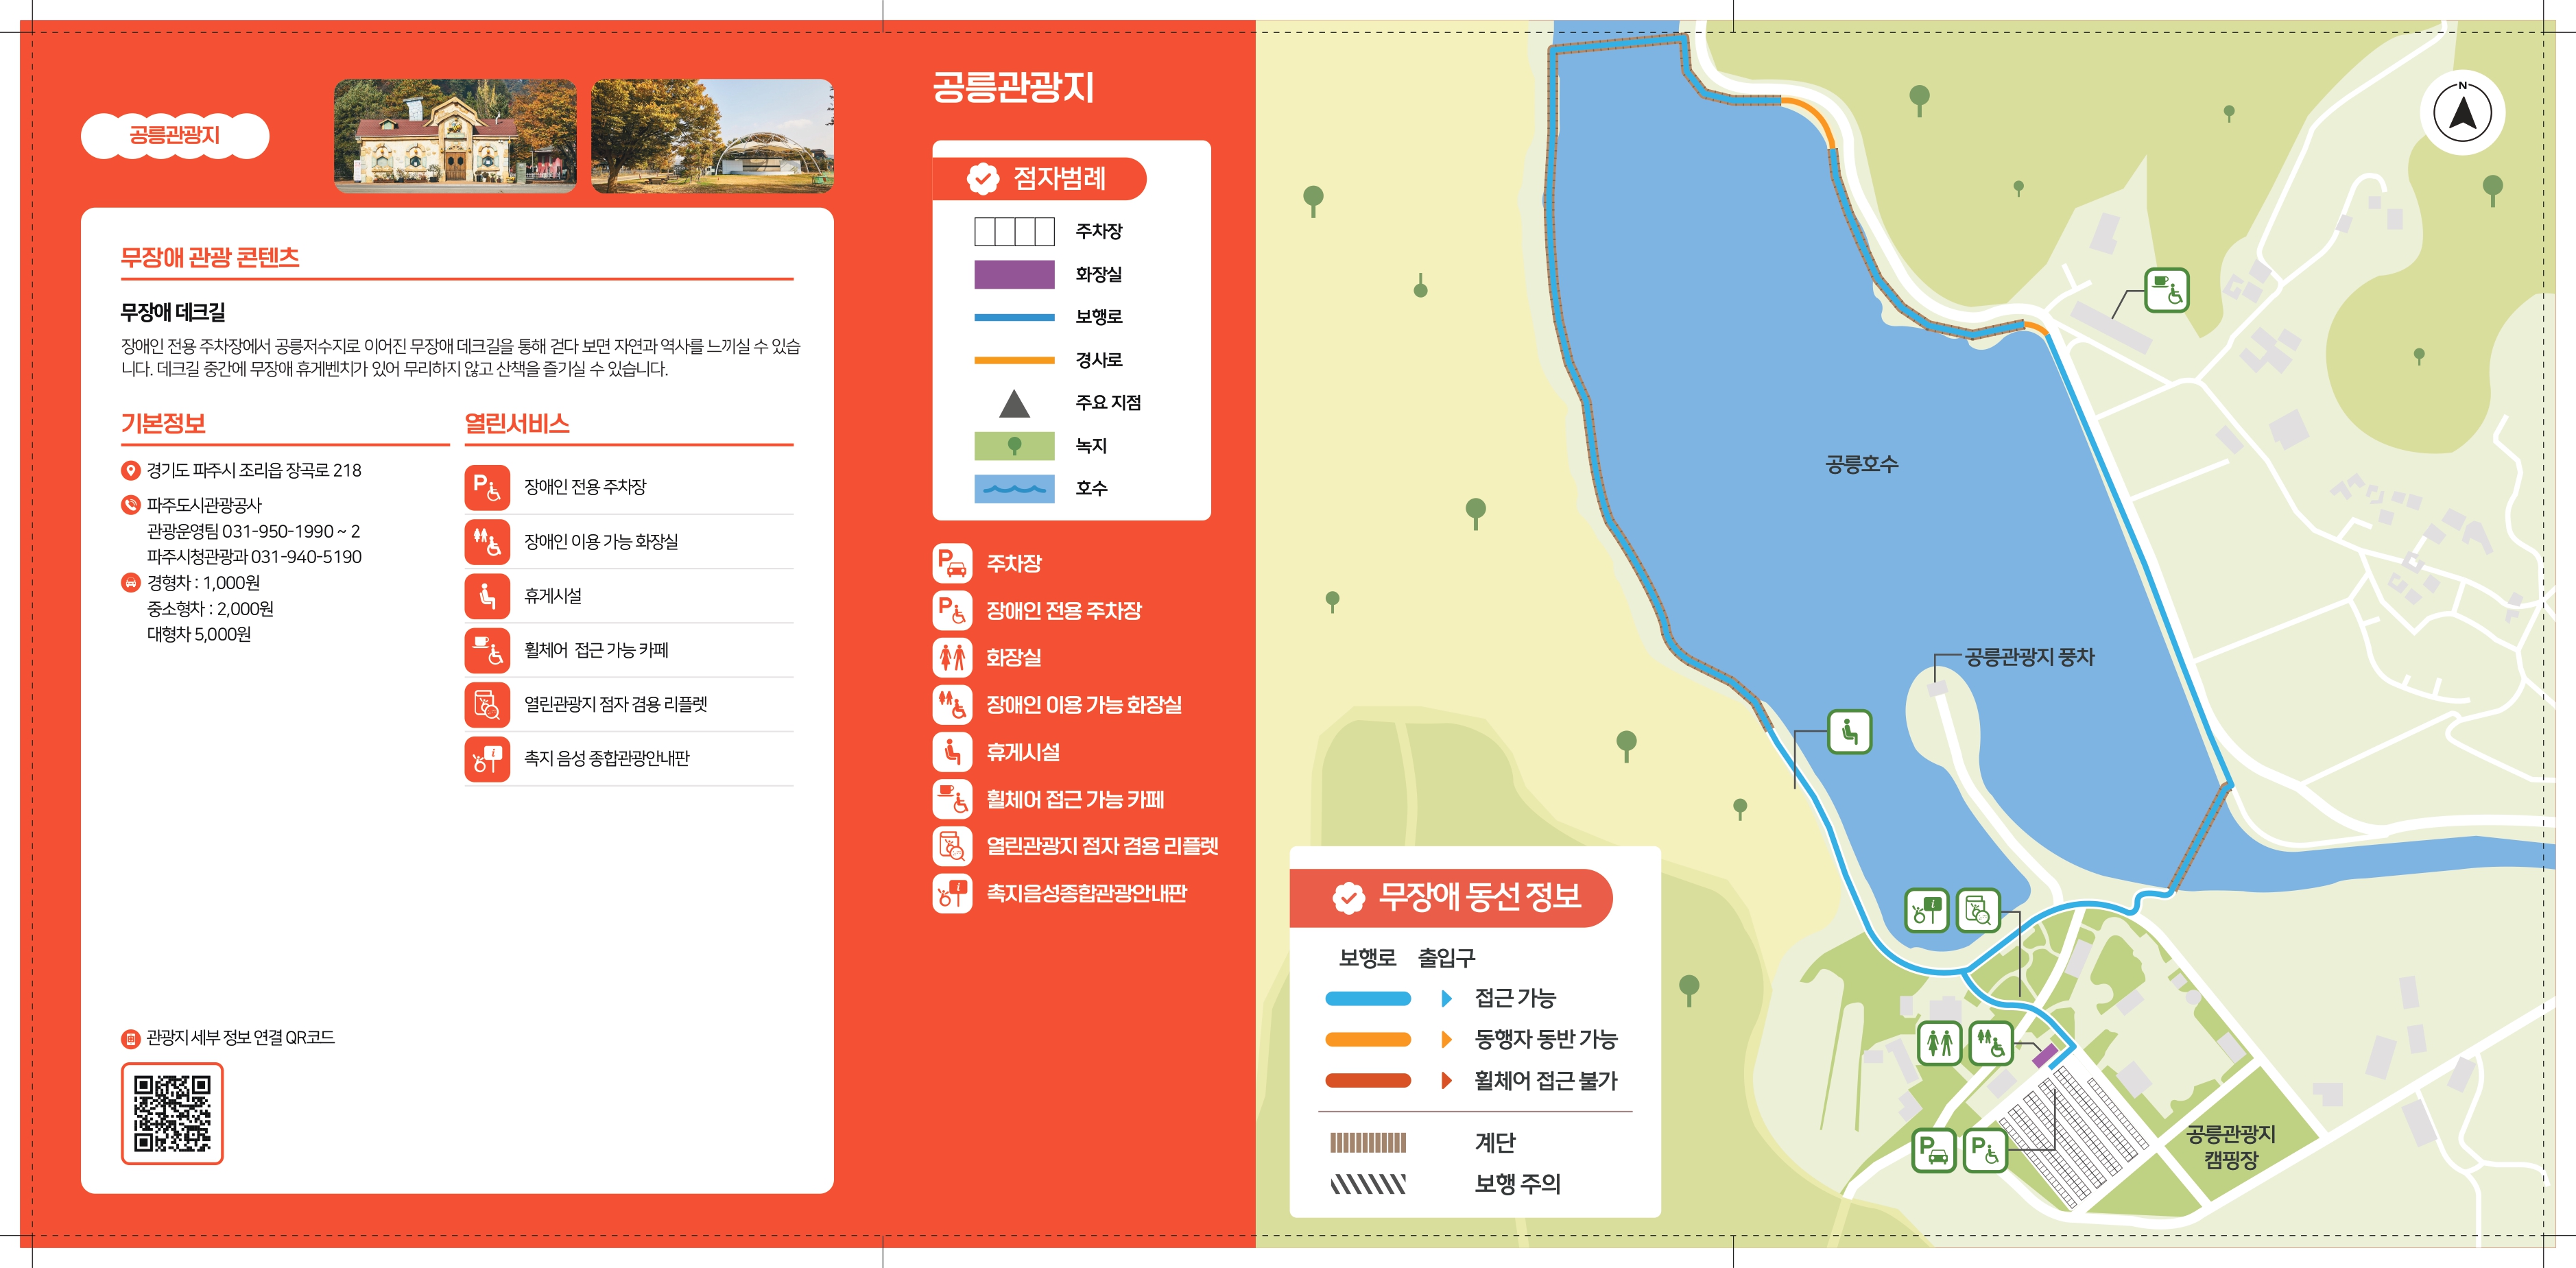The height and width of the screenshot is (1268, 2576).
Task: Click the green wheelchair parking map marker
Action: (1986, 1150)
